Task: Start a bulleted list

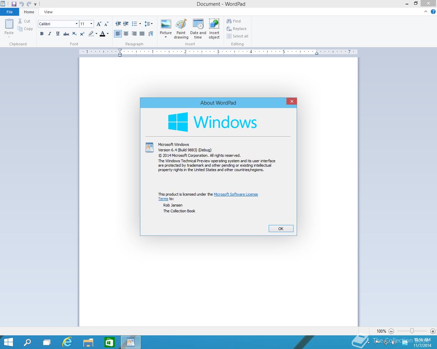Action: point(135,24)
